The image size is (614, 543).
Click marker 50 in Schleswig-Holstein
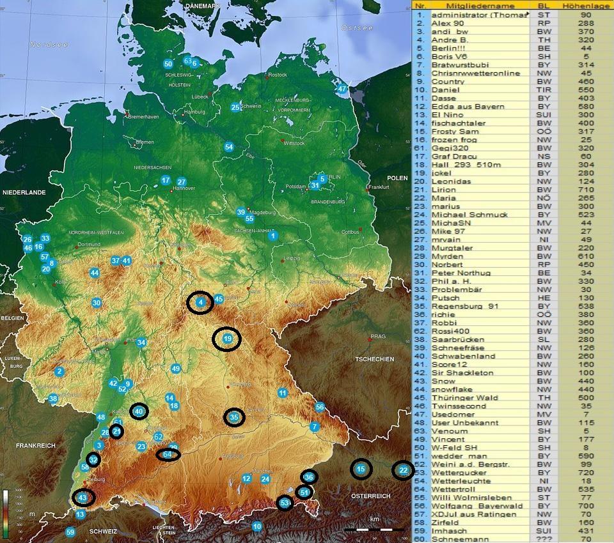coord(168,64)
